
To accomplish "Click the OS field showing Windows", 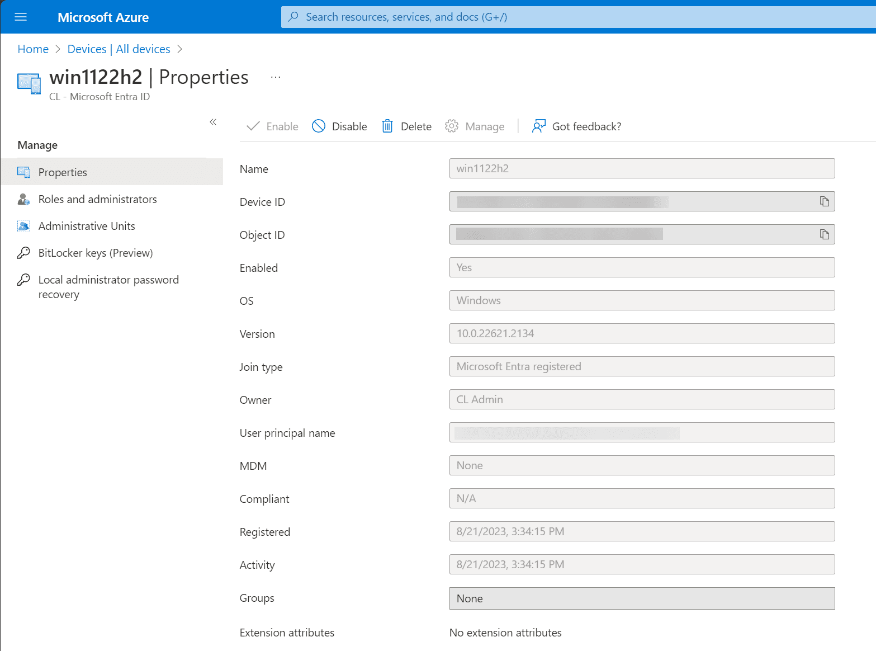I will pyautogui.click(x=642, y=300).
